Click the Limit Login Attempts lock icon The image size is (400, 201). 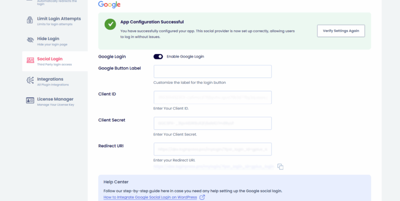pyautogui.click(x=30, y=20)
